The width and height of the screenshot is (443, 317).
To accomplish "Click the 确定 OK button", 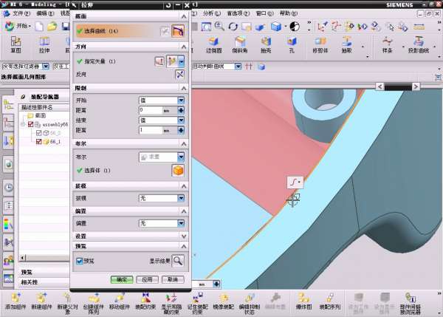I will (x=120, y=279).
